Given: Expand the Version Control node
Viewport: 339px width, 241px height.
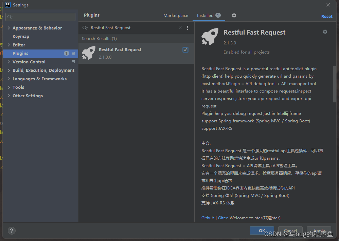Looking at the screenshot, I should coord(9,62).
